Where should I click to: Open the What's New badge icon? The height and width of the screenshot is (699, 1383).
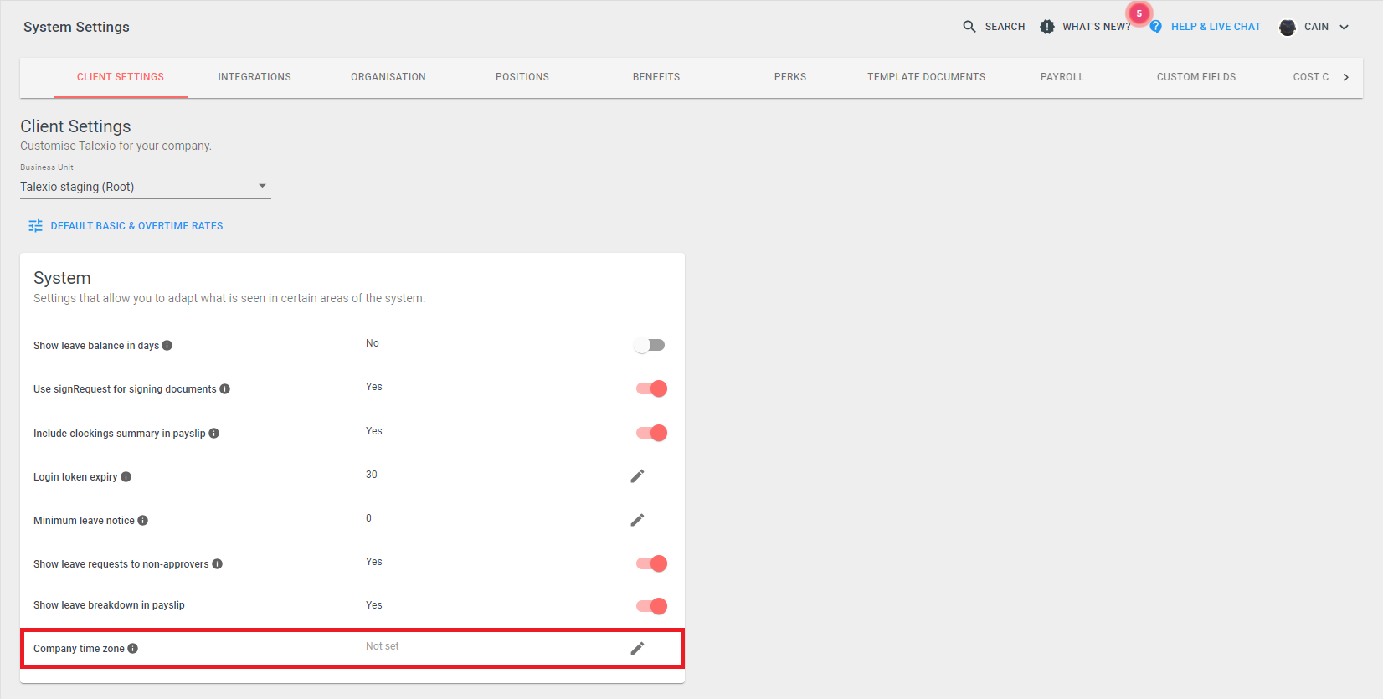1047,27
